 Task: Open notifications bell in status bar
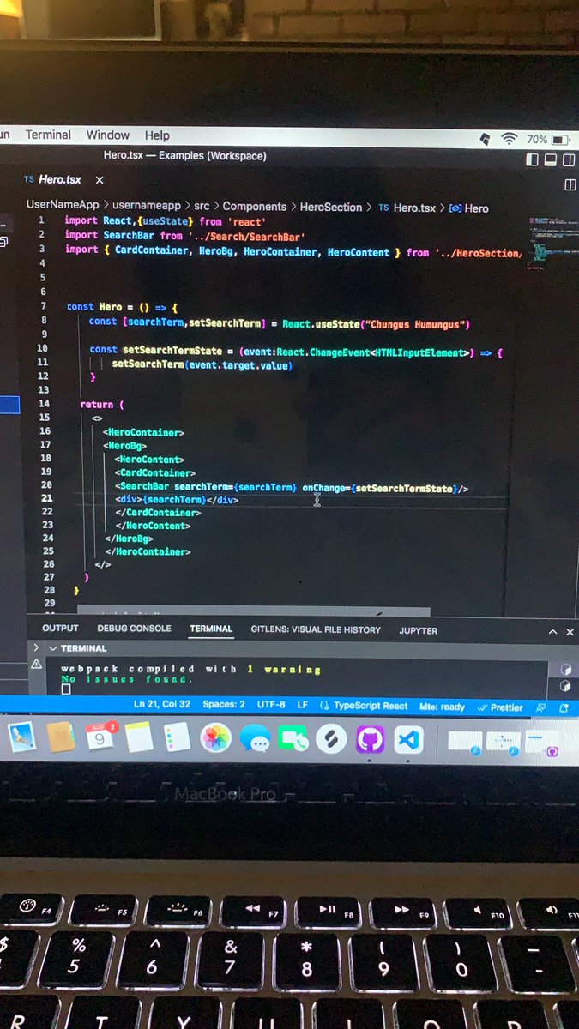[564, 708]
